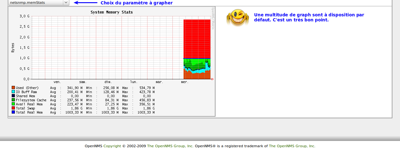Click the orange Used memory area in graph

pyautogui.click(x=197, y=76)
